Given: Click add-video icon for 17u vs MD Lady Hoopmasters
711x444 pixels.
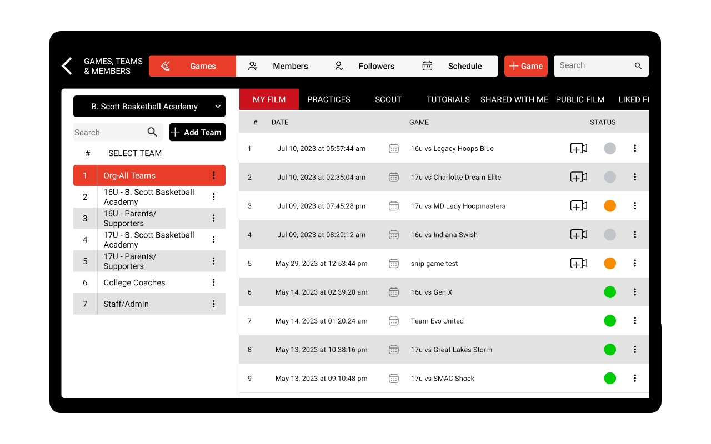Looking at the screenshot, I should pyautogui.click(x=579, y=206).
